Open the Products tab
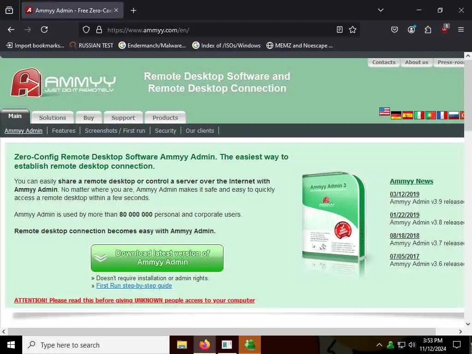Image resolution: width=472 pixels, height=354 pixels. (x=165, y=118)
